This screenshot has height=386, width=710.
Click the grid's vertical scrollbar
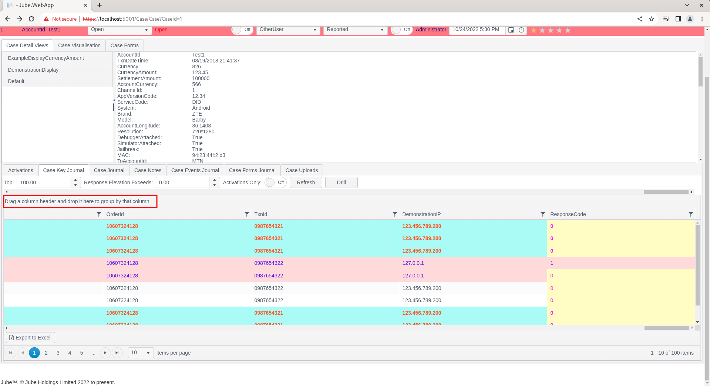(x=698, y=265)
